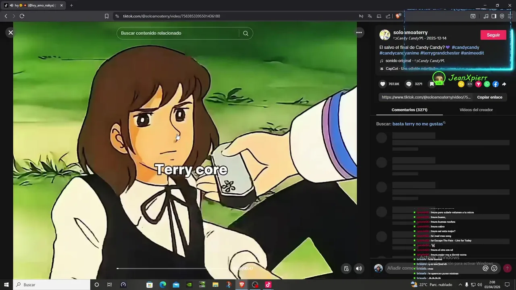The image size is (516, 290).
Task: Send to friends with the red paper-plane icon
Action: coord(479,84)
